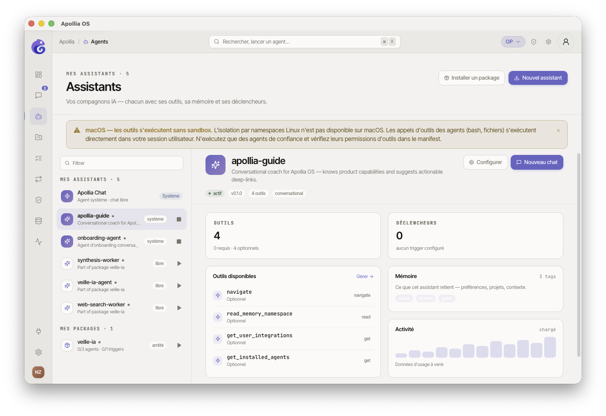Select the Agents robot icon in the sidebar
Screen dimensions: 606x416
[38, 116]
